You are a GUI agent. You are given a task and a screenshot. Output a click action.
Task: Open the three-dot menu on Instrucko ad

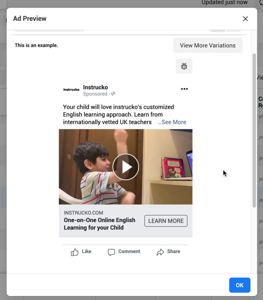184,89
